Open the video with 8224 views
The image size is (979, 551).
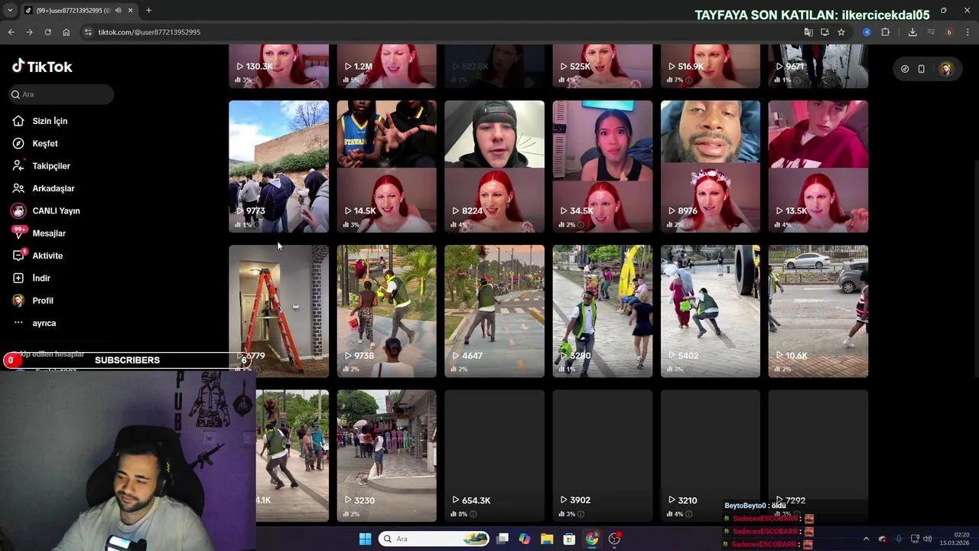point(494,166)
